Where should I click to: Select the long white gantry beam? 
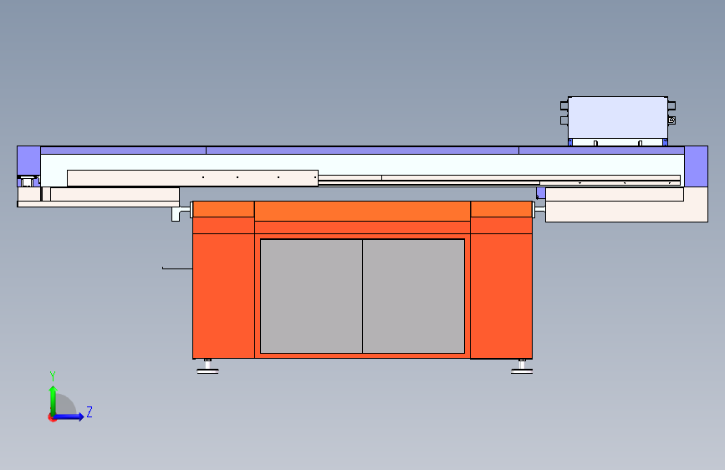coord(363,162)
